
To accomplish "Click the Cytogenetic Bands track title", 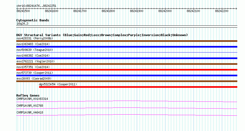I will [x=33, y=20].
